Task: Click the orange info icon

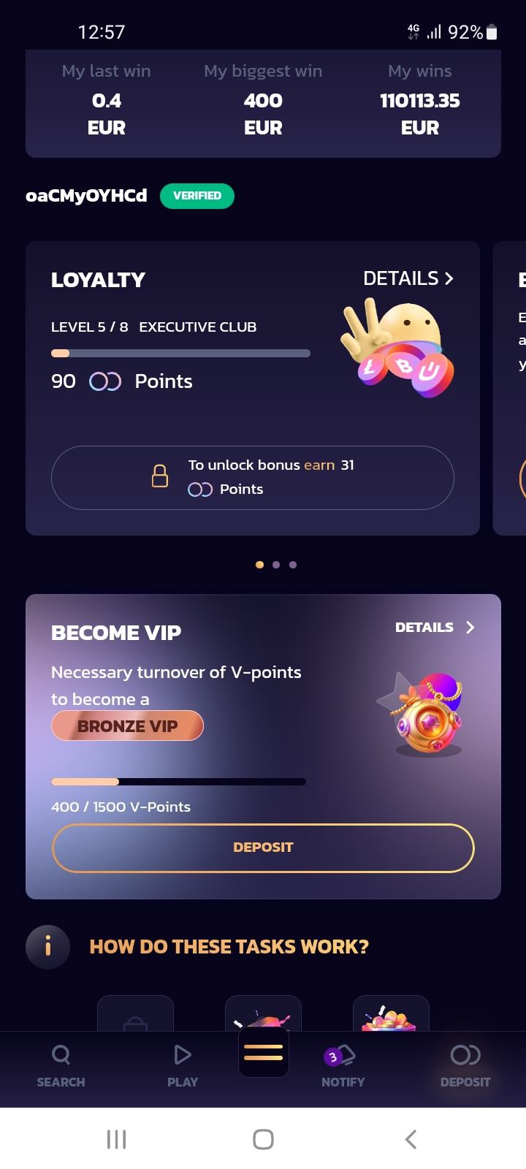Action: click(48, 947)
